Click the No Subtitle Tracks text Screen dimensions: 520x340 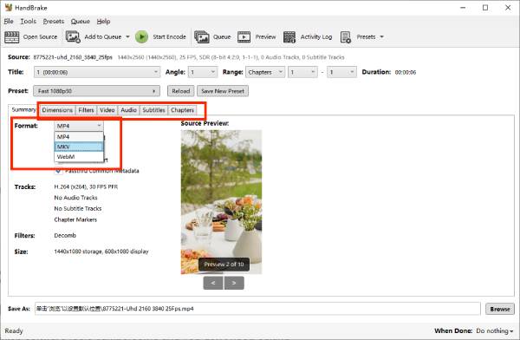coord(78,208)
